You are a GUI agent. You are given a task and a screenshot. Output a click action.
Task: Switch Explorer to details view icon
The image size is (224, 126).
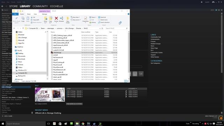[125, 81]
